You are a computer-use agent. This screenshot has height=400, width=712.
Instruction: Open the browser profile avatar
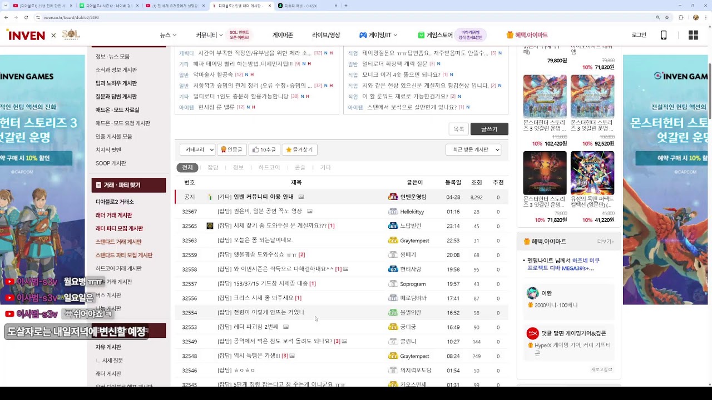[695, 17]
